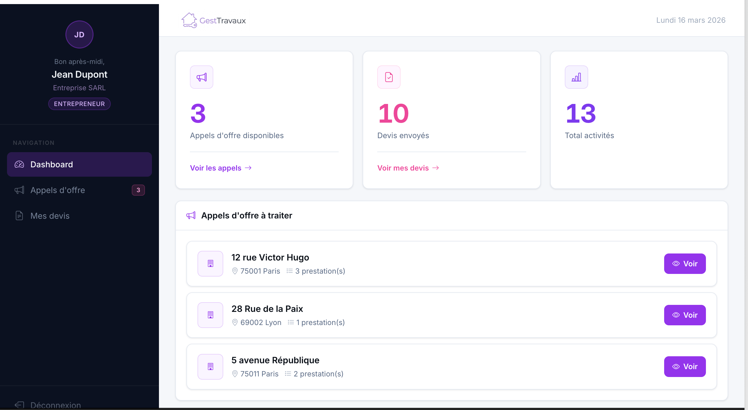Image resolution: width=748 pixels, height=410 pixels.
Task: Click the building icon for 28 Rue de la Paix
Action: coord(210,315)
